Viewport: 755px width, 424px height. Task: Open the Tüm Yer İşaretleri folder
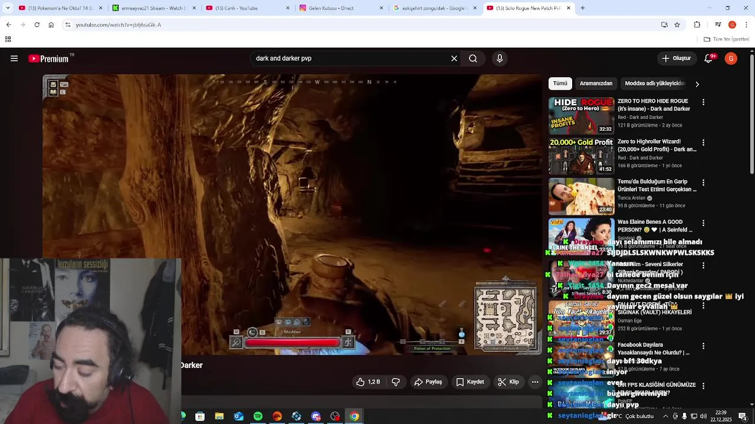(727, 39)
